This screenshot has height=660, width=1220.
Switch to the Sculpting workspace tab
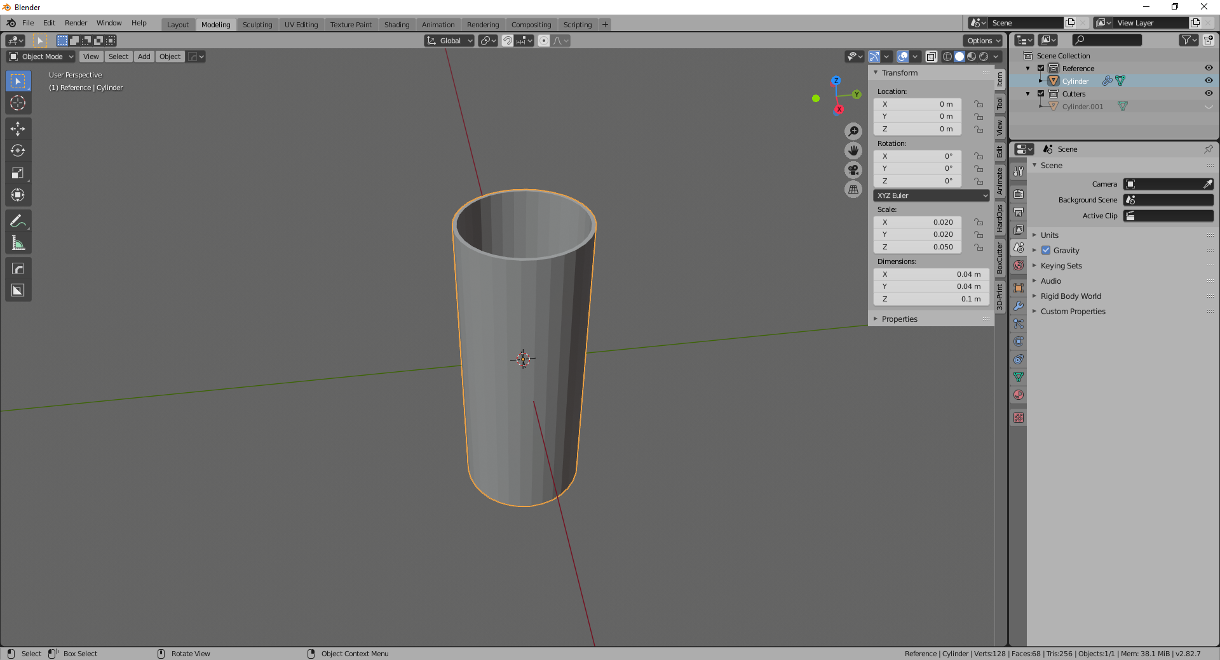click(x=257, y=25)
